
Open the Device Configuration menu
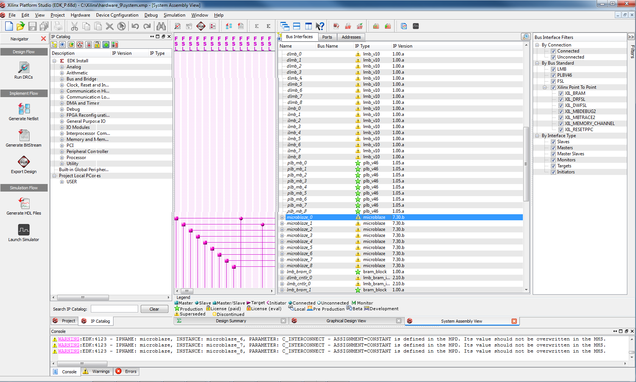pos(117,15)
